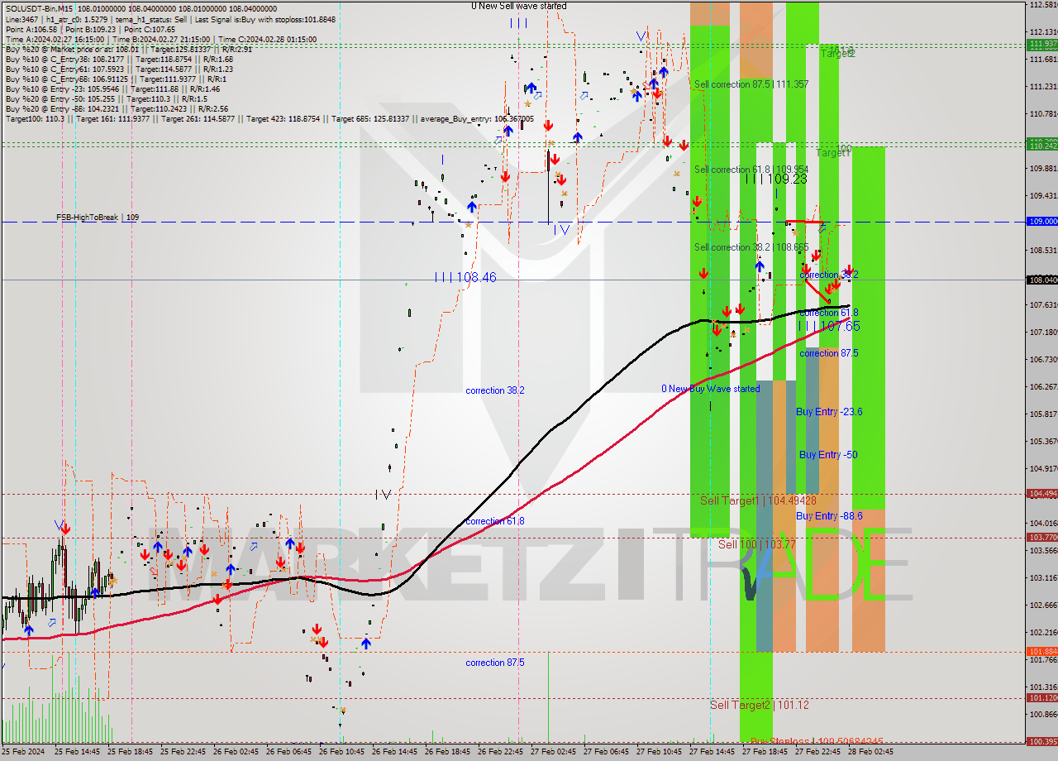Click the 26 Feb 14:45 time axis label

[x=394, y=752]
